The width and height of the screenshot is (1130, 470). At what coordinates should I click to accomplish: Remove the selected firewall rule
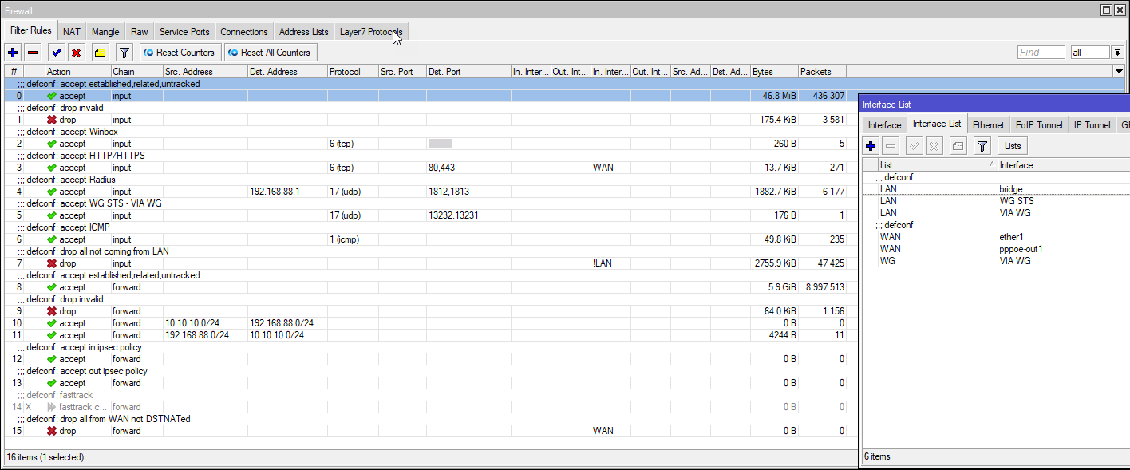pos(33,53)
